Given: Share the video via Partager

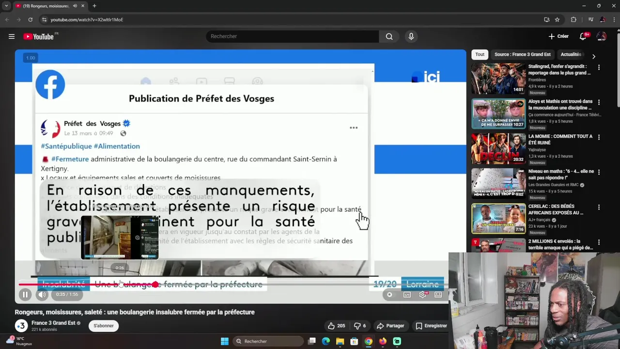Looking at the screenshot, I should tap(390, 326).
